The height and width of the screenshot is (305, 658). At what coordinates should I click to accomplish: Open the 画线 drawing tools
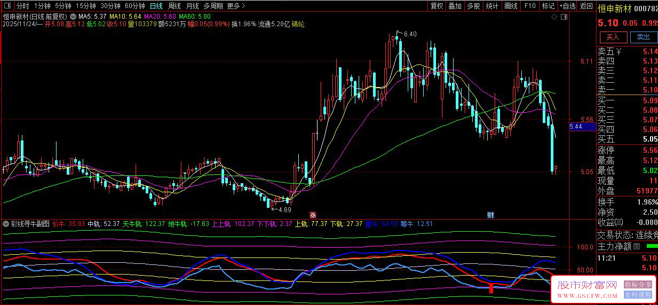click(511, 6)
